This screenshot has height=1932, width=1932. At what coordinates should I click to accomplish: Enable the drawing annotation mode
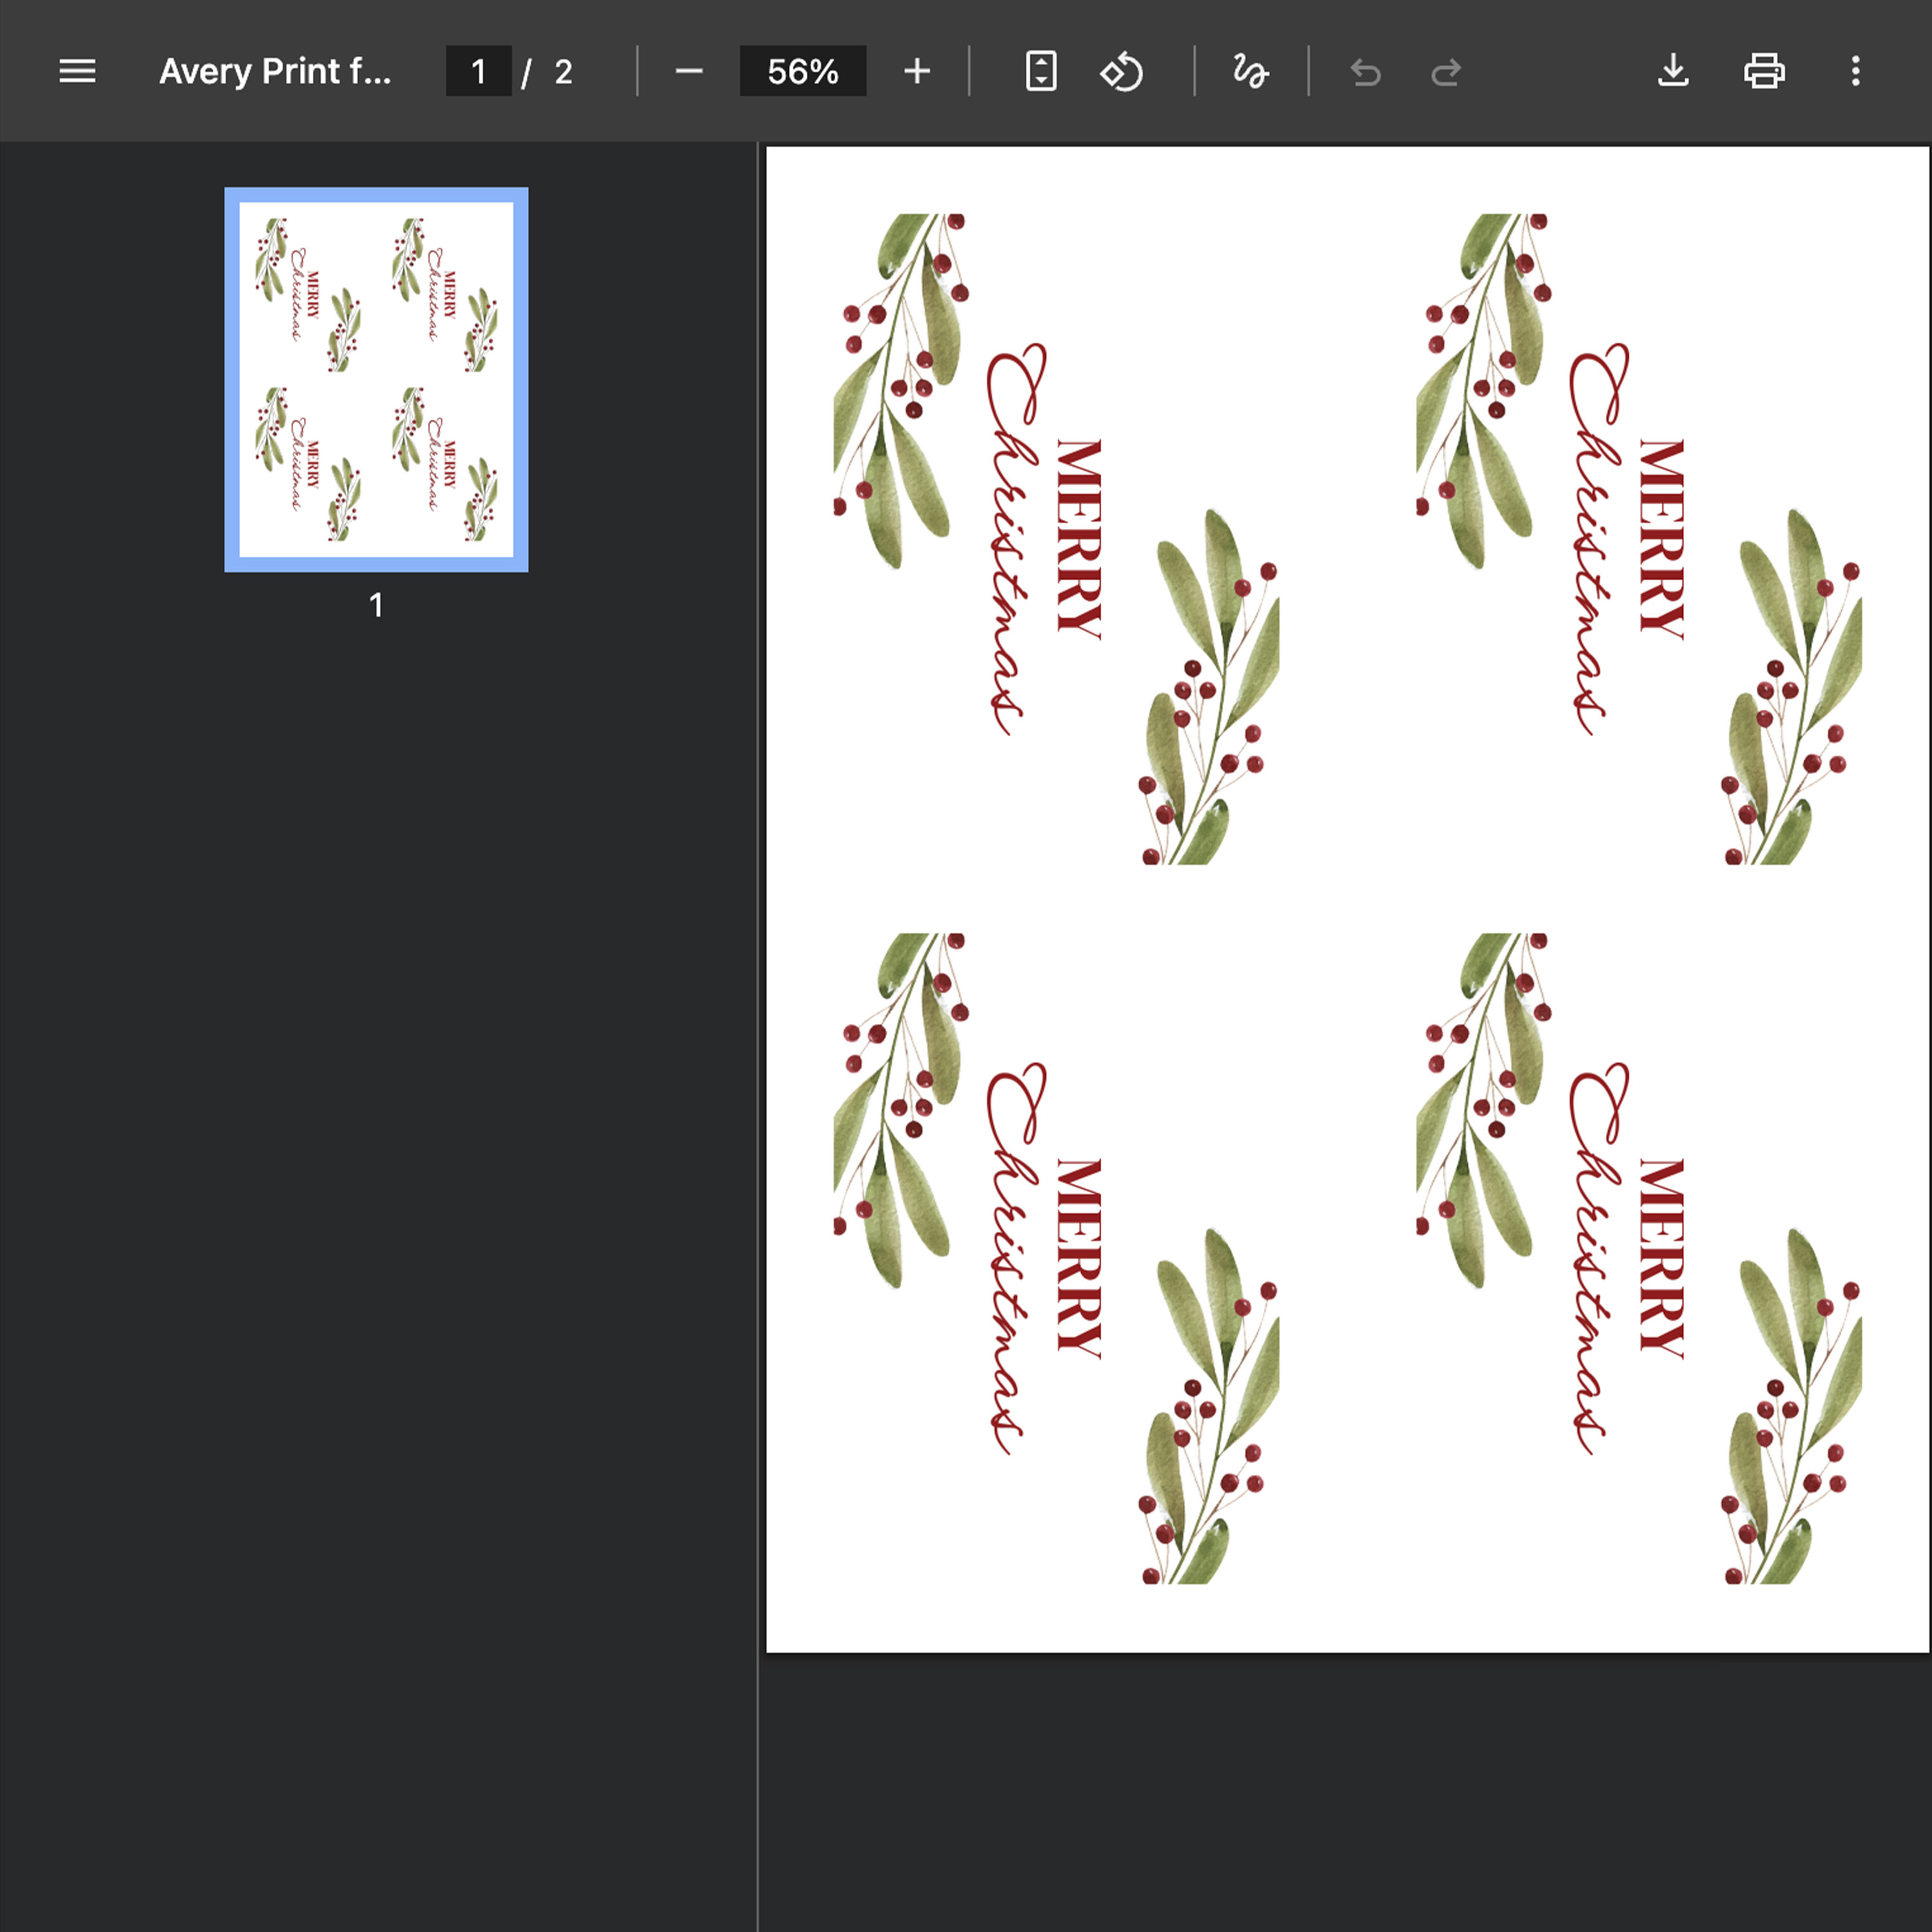point(1250,71)
